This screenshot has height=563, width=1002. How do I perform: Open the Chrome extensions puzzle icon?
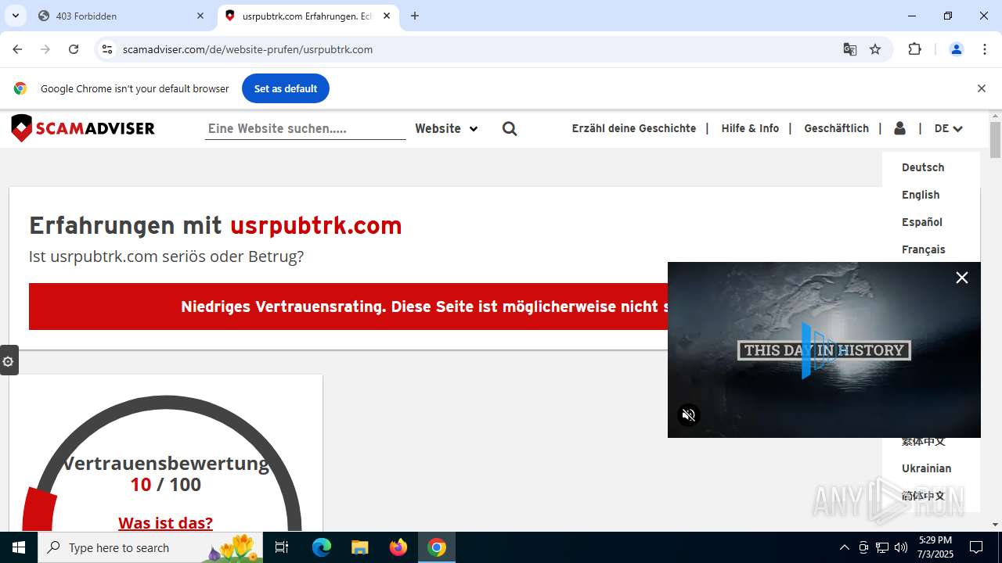(914, 49)
